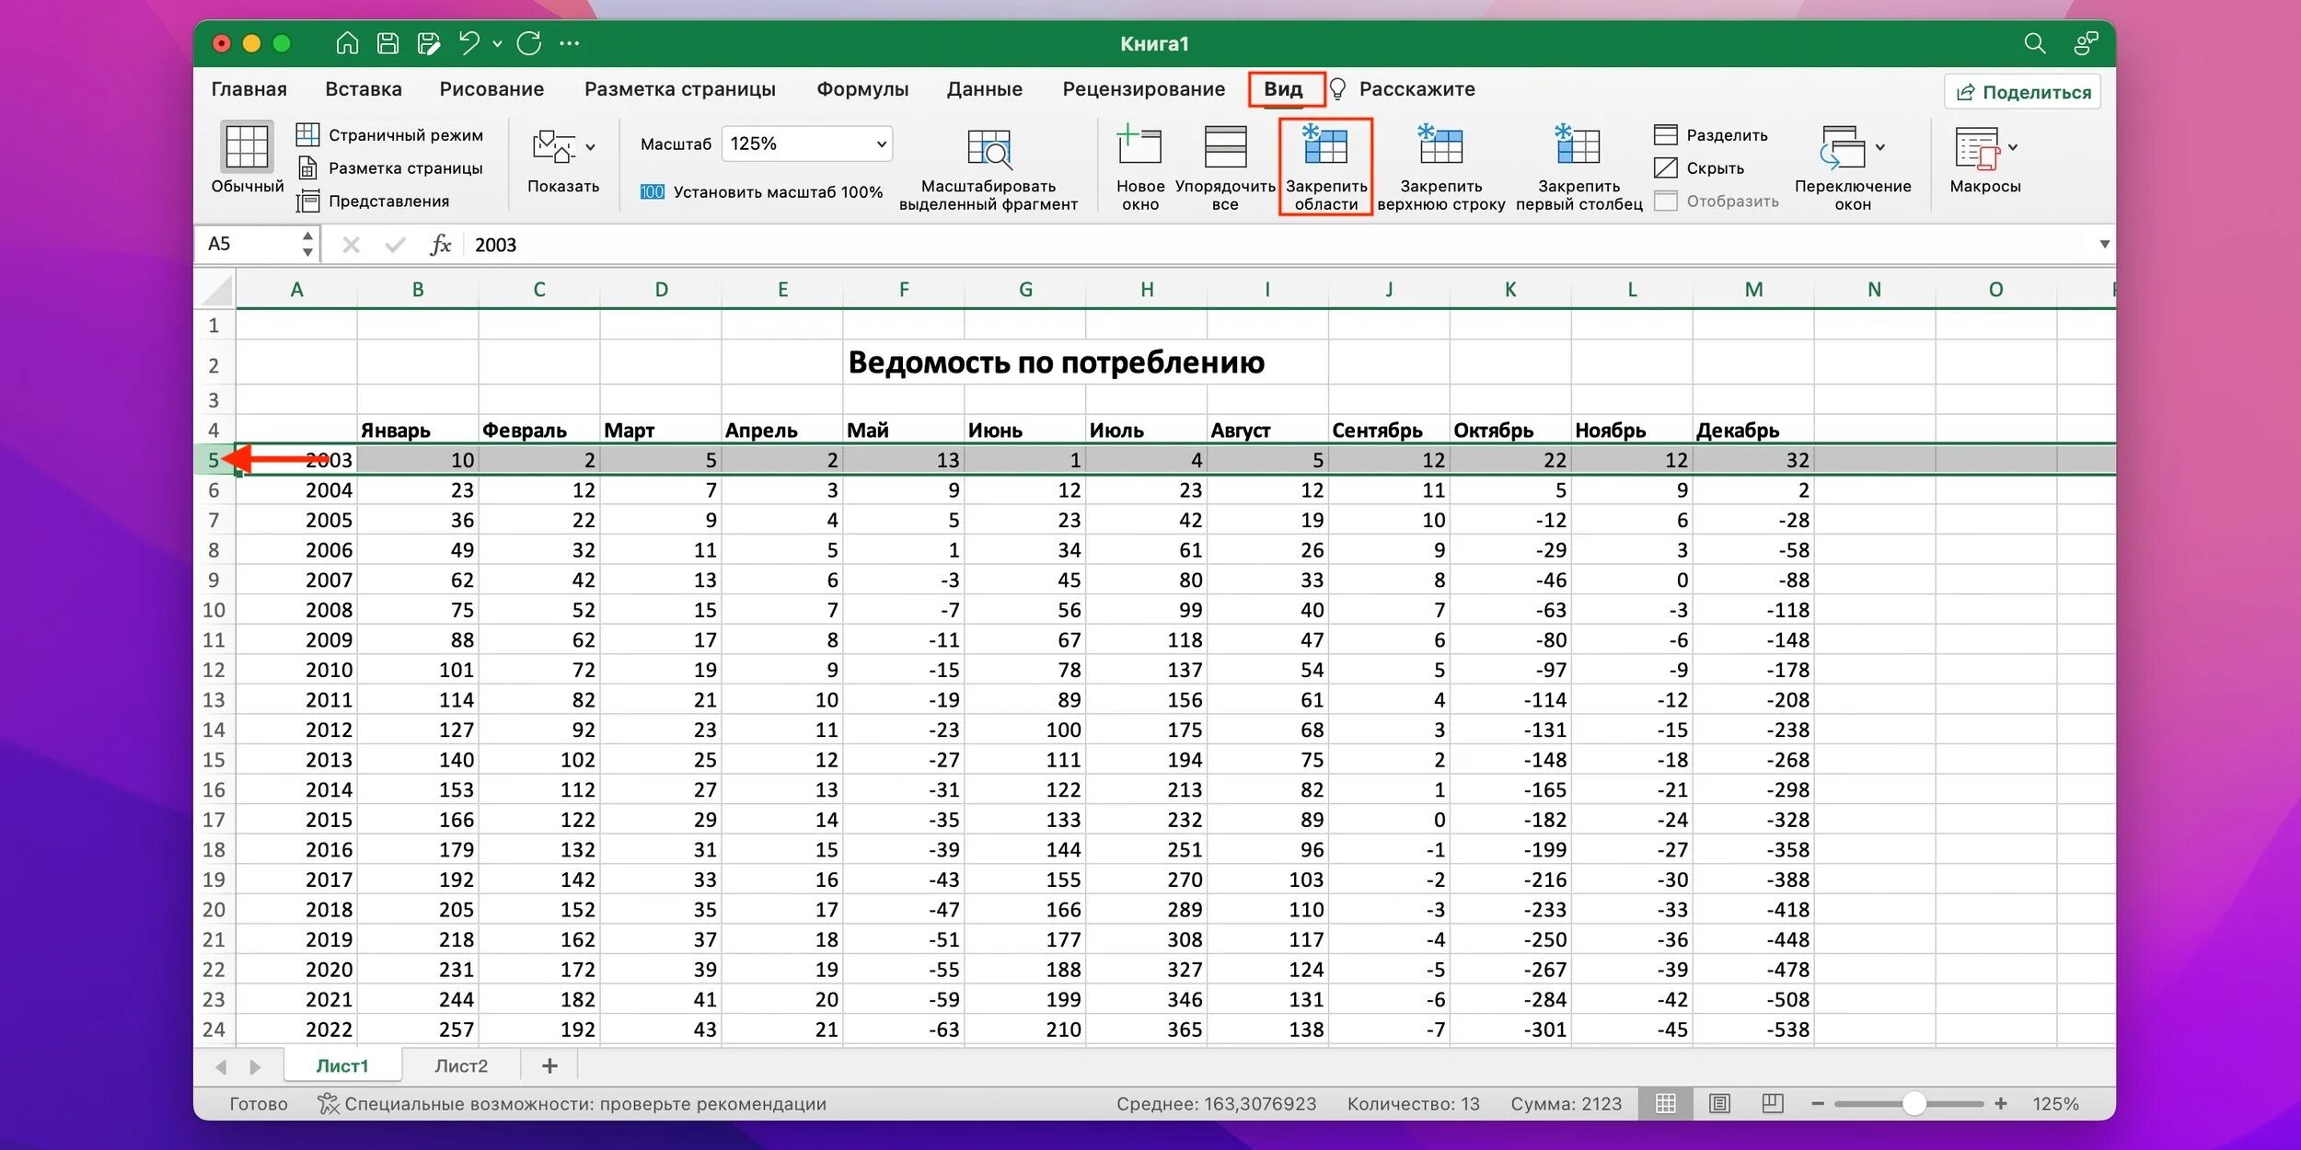Image resolution: width=2301 pixels, height=1150 pixels.
Task: Open the zoom 125% combo box
Action: 806,144
